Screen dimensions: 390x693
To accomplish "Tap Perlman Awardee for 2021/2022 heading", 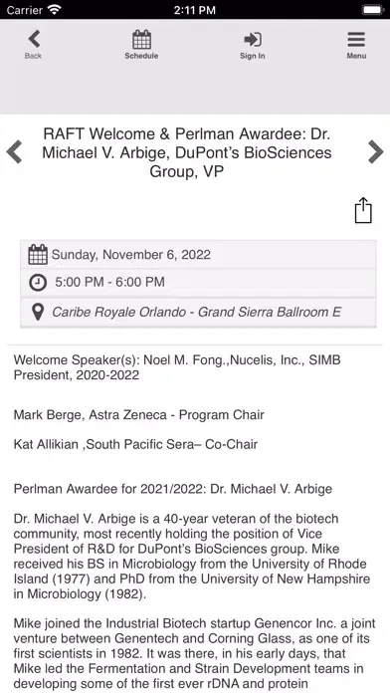I will pos(173,489).
